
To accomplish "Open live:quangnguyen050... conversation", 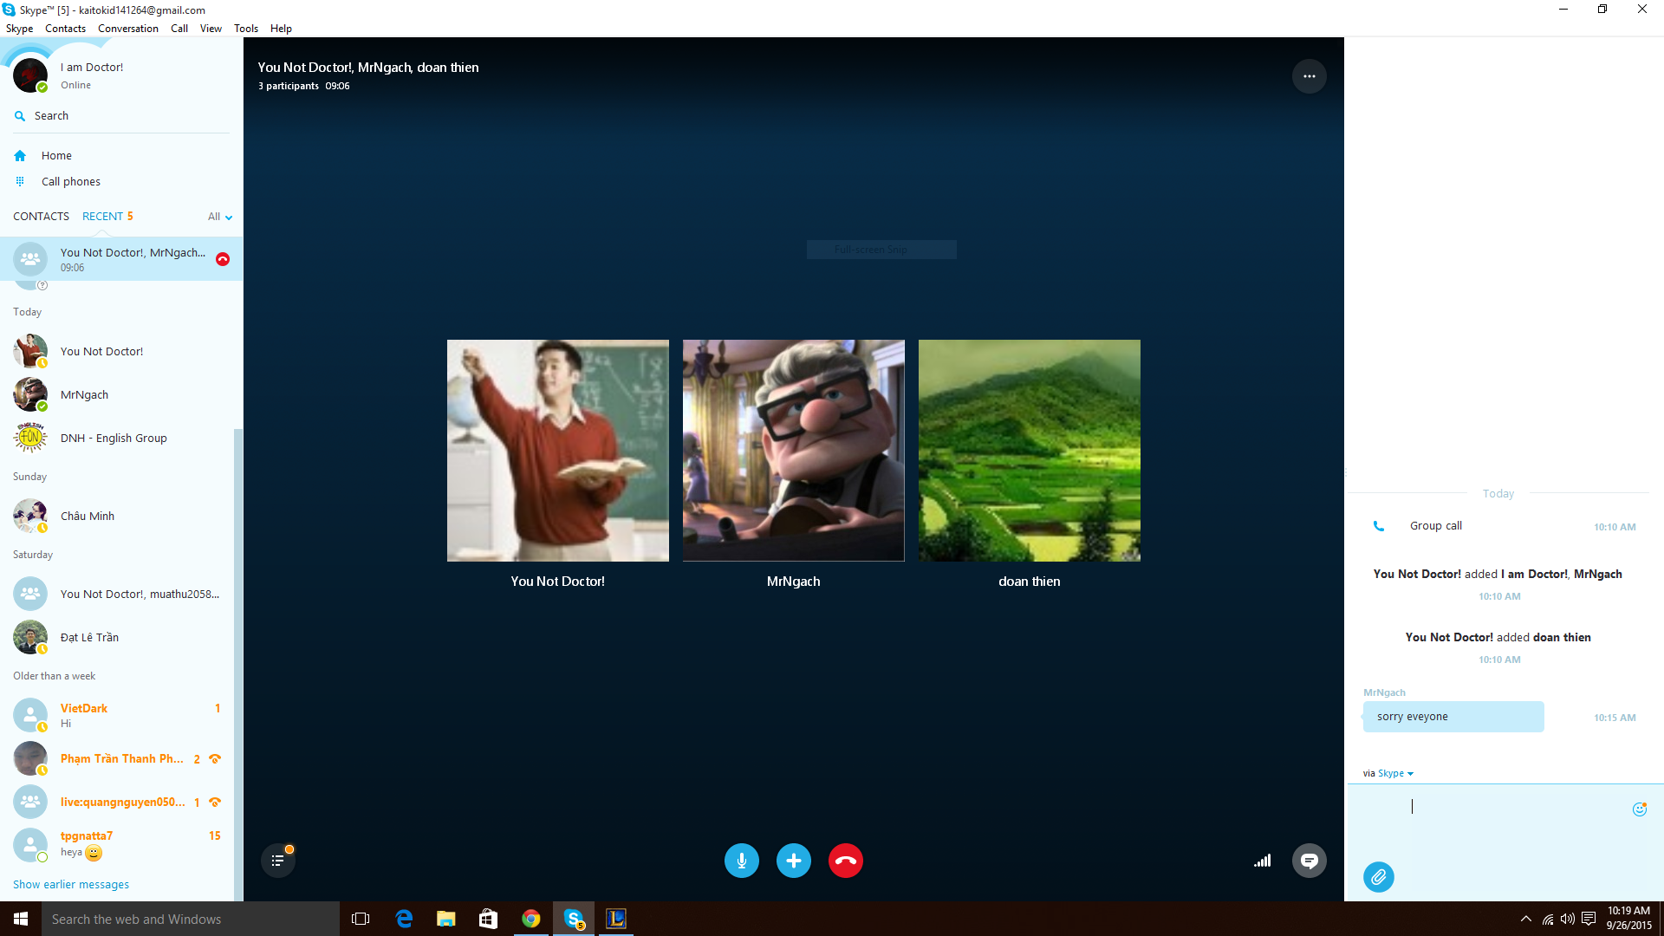I will tap(121, 803).
